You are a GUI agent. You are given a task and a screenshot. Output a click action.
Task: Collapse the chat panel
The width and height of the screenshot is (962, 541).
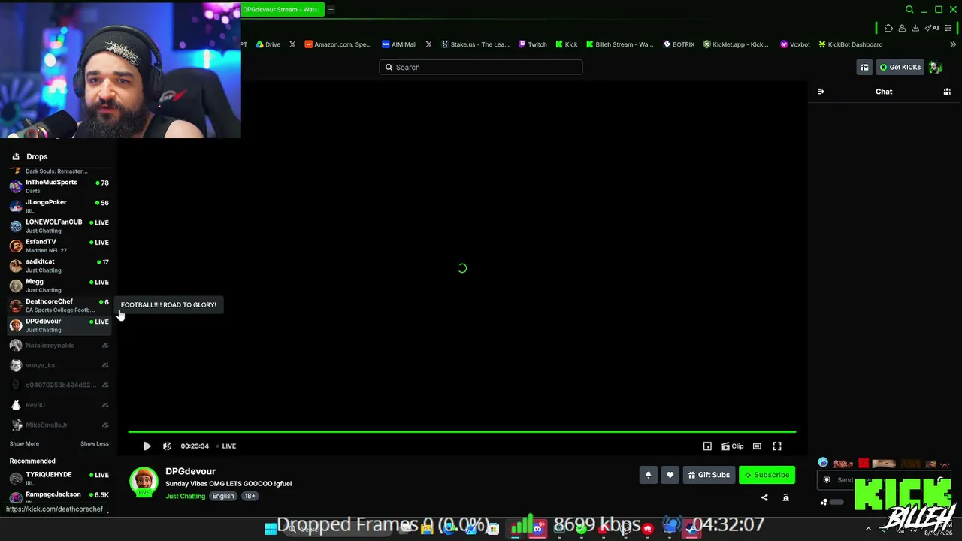[x=821, y=92]
